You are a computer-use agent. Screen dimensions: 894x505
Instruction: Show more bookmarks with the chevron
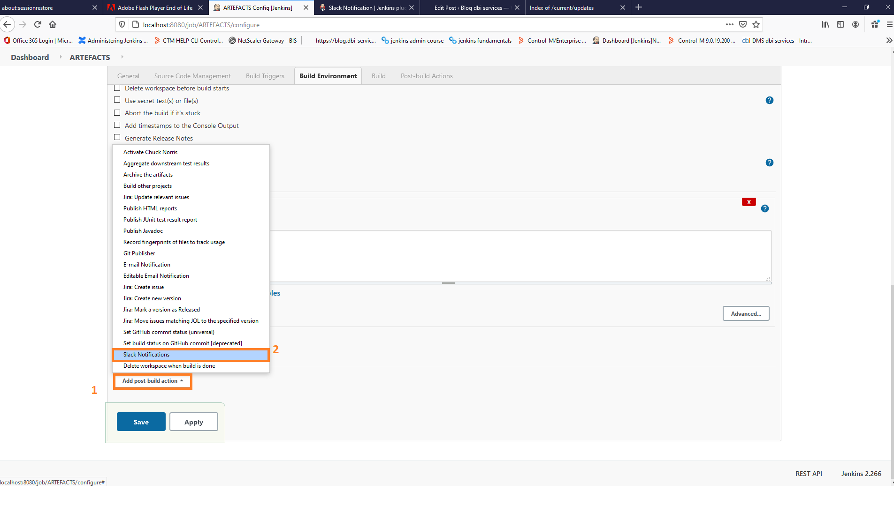pos(889,41)
